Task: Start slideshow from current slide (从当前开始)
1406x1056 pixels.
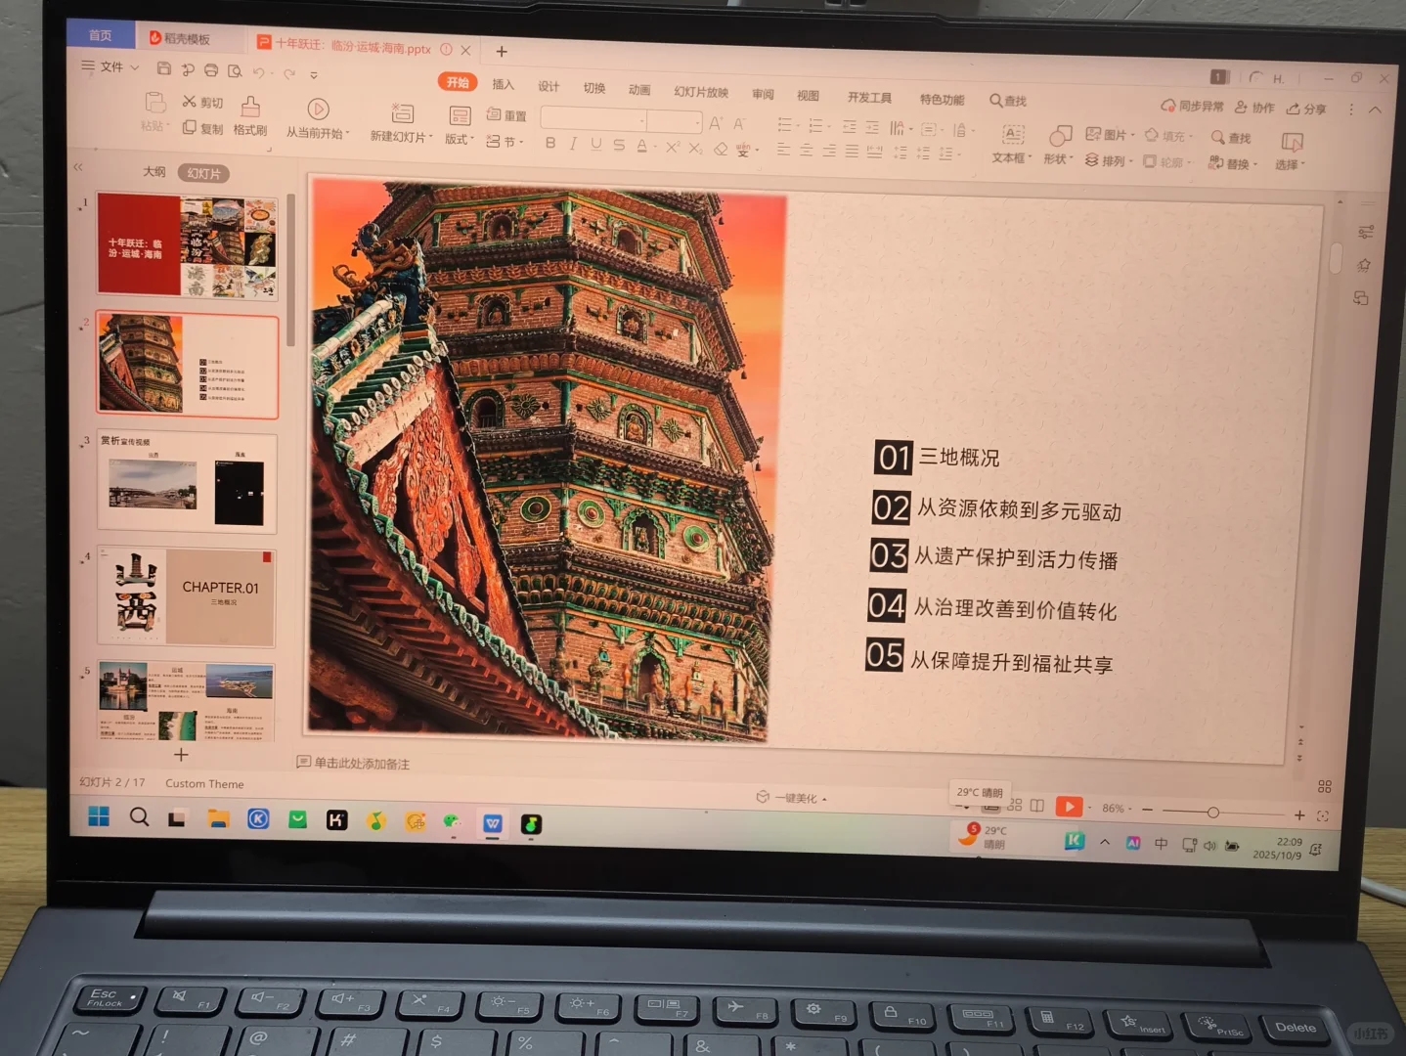Action: pyautogui.click(x=317, y=118)
